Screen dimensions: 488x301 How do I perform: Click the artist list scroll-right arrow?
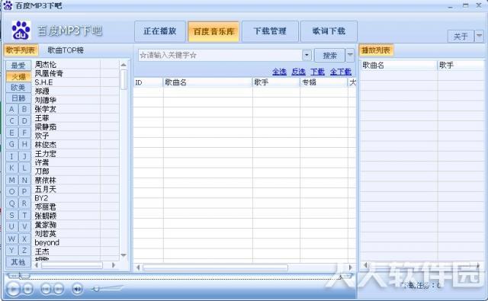[114, 265]
